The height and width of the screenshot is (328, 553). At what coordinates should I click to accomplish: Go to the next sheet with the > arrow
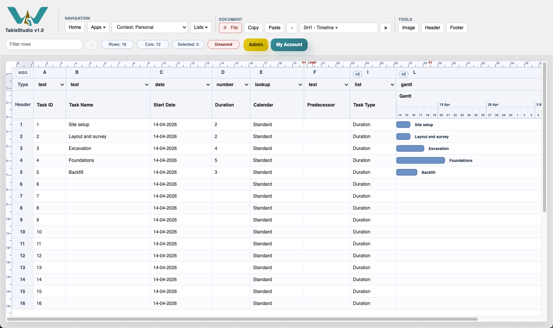coord(386,28)
